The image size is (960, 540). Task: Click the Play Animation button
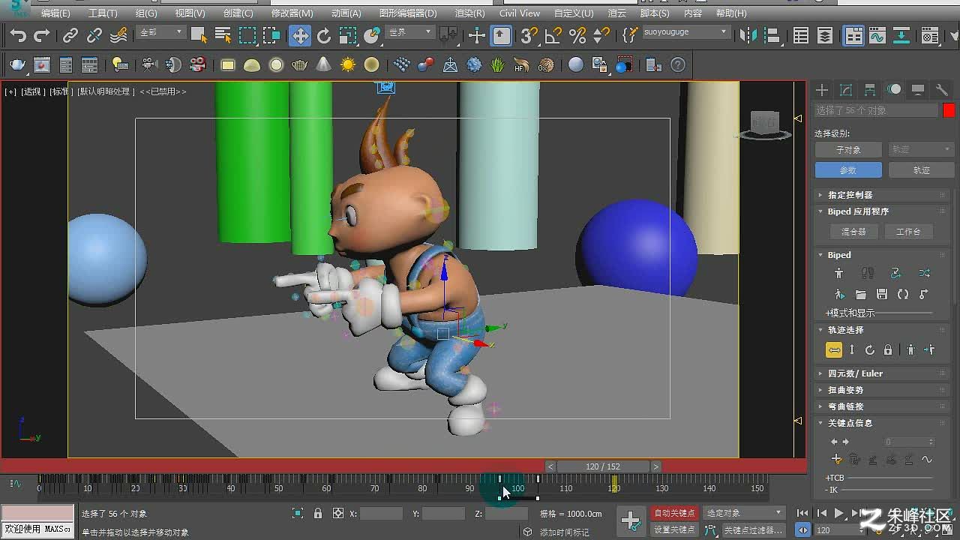point(839,514)
